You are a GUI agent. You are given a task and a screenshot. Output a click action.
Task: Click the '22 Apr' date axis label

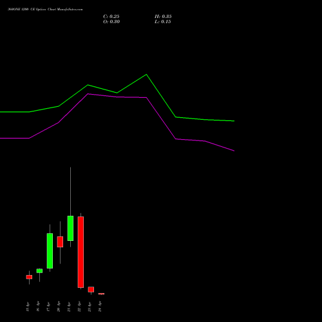pos(79,307)
